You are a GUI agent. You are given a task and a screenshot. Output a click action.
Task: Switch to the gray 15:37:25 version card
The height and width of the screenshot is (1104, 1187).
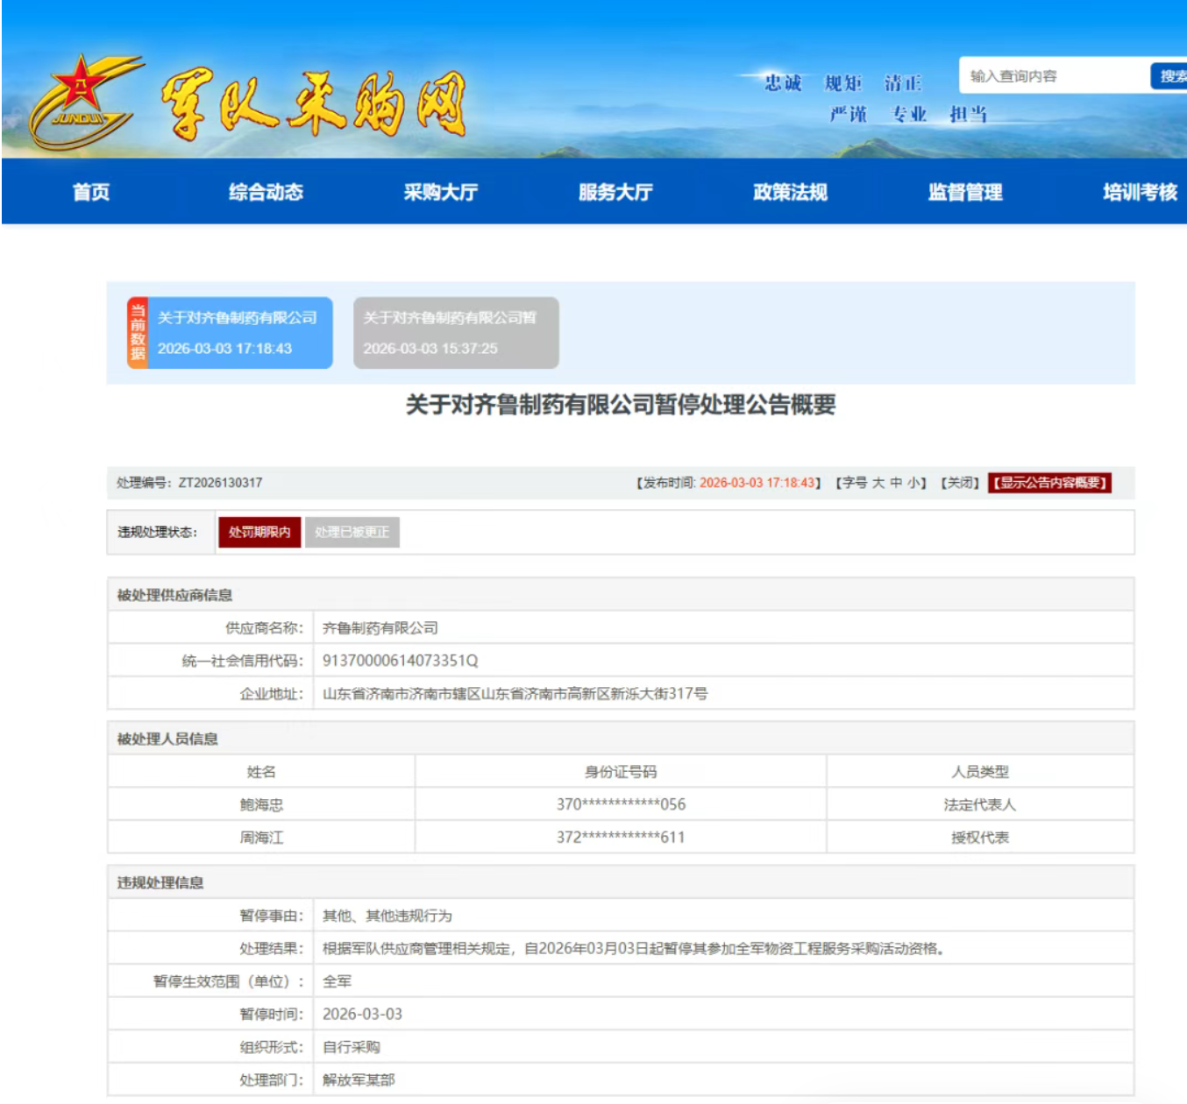(x=456, y=333)
